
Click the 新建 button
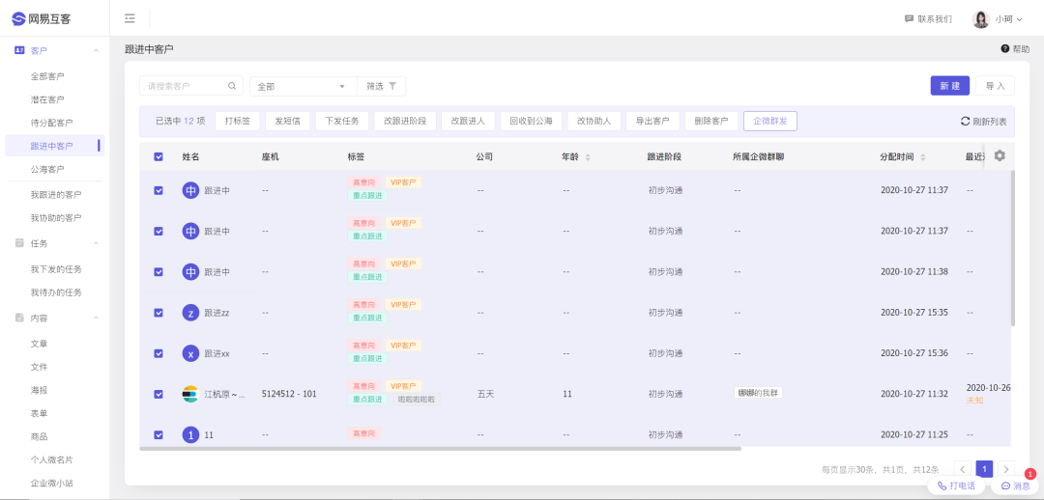(x=949, y=86)
